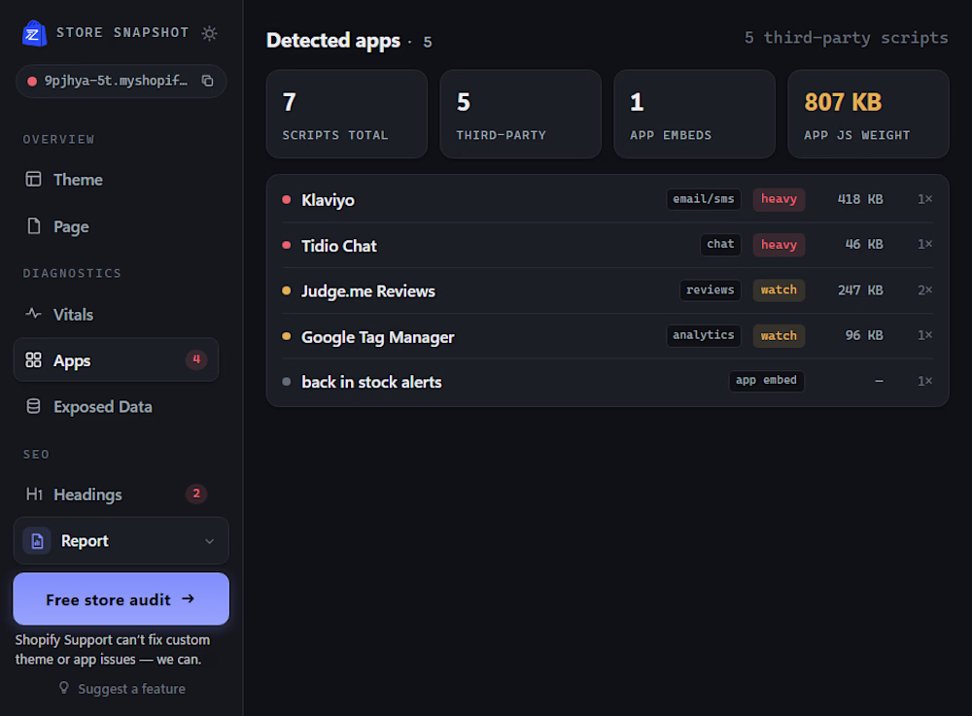Copy the store domain with copy icon

tap(208, 82)
